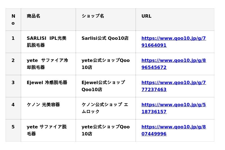Screen dimensions: 225x150
Task: Select the SARLISI IPL光美肌脱毛器 product cell
Action: tap(46, 42)
